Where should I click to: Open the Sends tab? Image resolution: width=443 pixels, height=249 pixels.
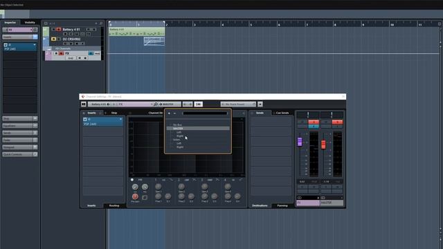coord(260,113)
